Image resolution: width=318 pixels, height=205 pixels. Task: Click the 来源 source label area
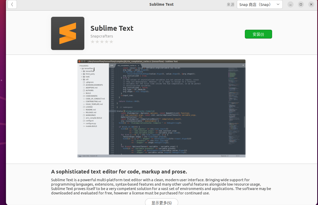coord(230,4)
